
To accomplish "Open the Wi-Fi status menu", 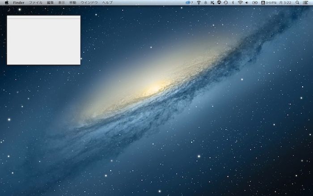I will [240, 3].
